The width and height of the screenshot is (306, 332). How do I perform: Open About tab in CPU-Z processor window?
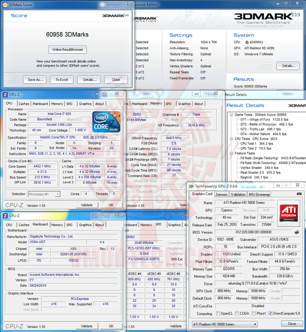click(x=99, y=104)
